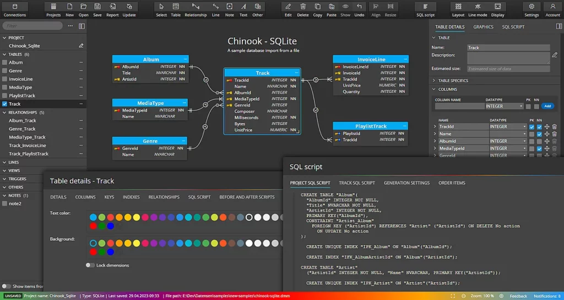Select the Album_Track relationship in sidebar

23,120
